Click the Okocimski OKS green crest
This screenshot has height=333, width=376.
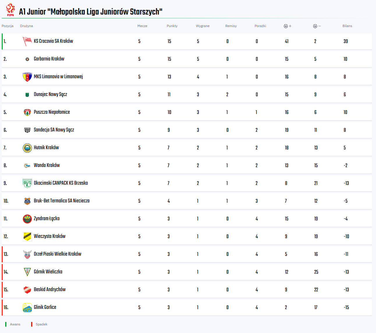click(x=27, y=183)
